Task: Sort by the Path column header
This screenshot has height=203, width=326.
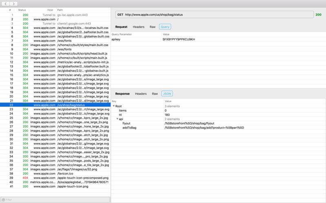Action: pos(60,10)
